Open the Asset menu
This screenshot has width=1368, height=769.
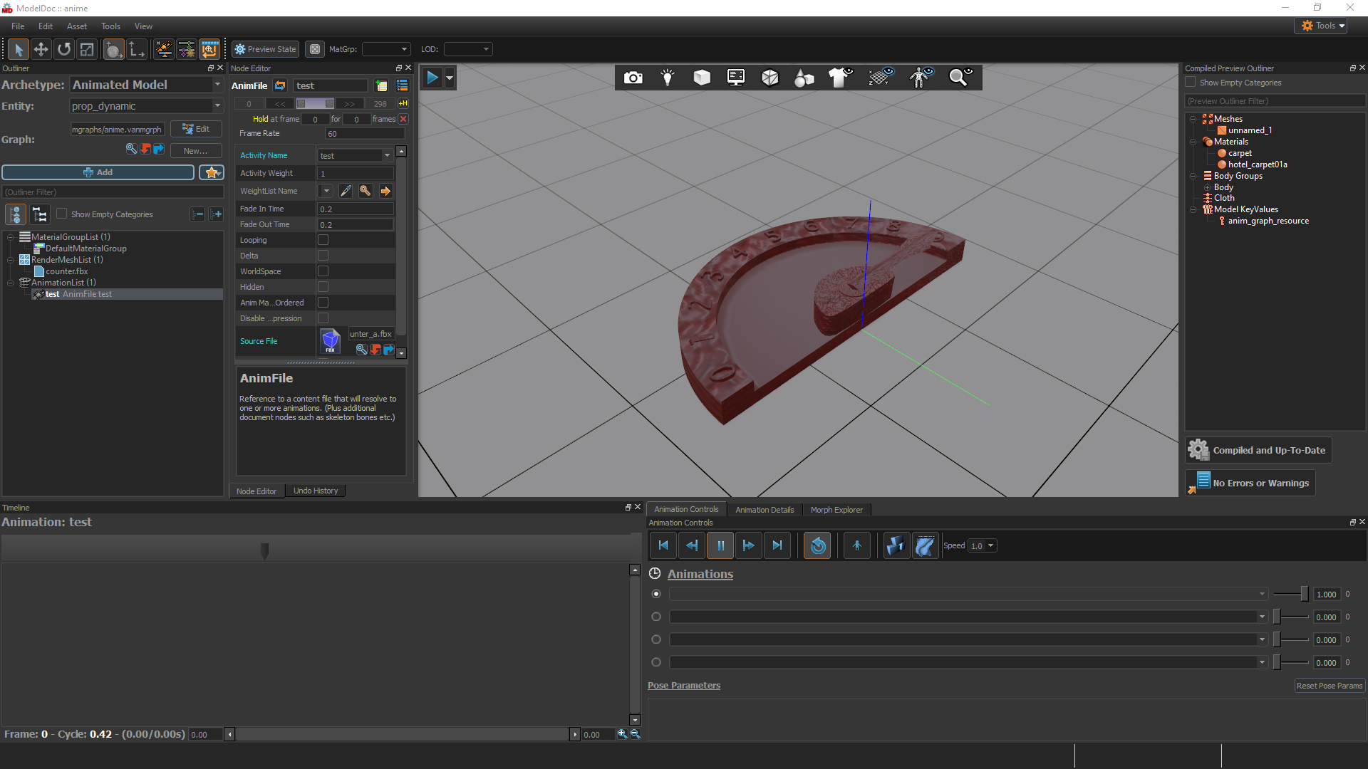[76, 26]
